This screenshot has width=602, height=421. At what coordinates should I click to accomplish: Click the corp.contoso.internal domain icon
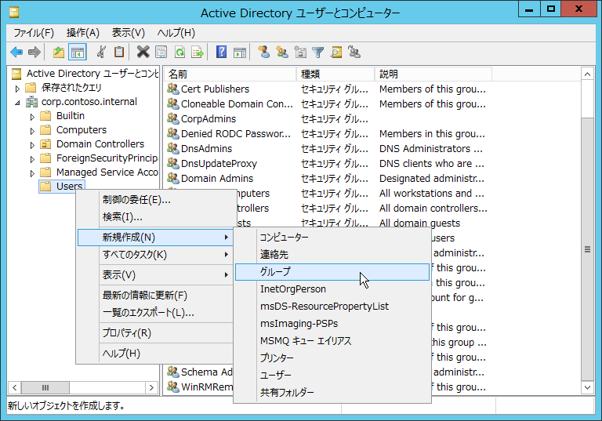31,102
